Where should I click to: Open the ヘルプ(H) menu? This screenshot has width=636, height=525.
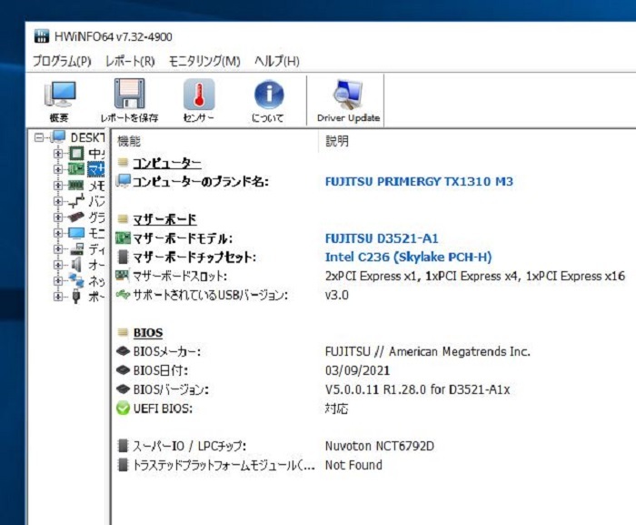pyautogui.click(x=277, y=61)
